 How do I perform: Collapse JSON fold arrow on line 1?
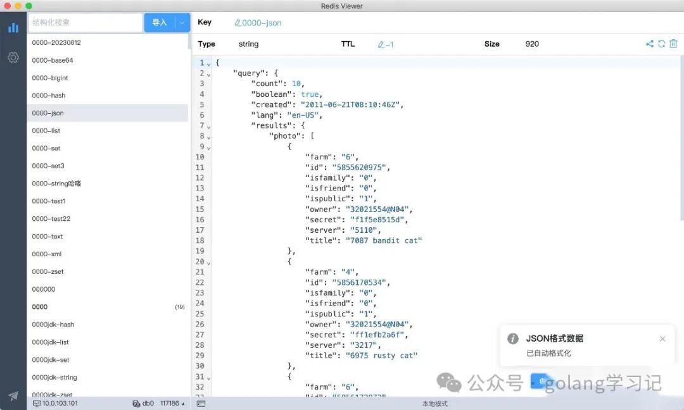[208, 65]
